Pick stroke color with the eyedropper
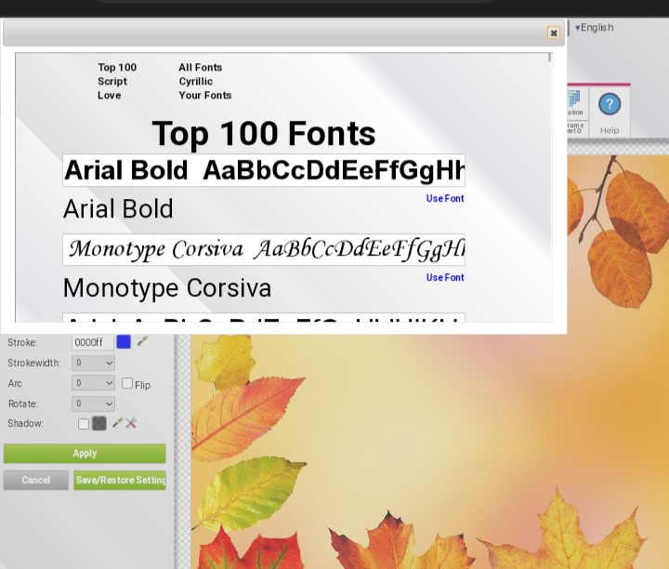669x569 pixels. 143,342
